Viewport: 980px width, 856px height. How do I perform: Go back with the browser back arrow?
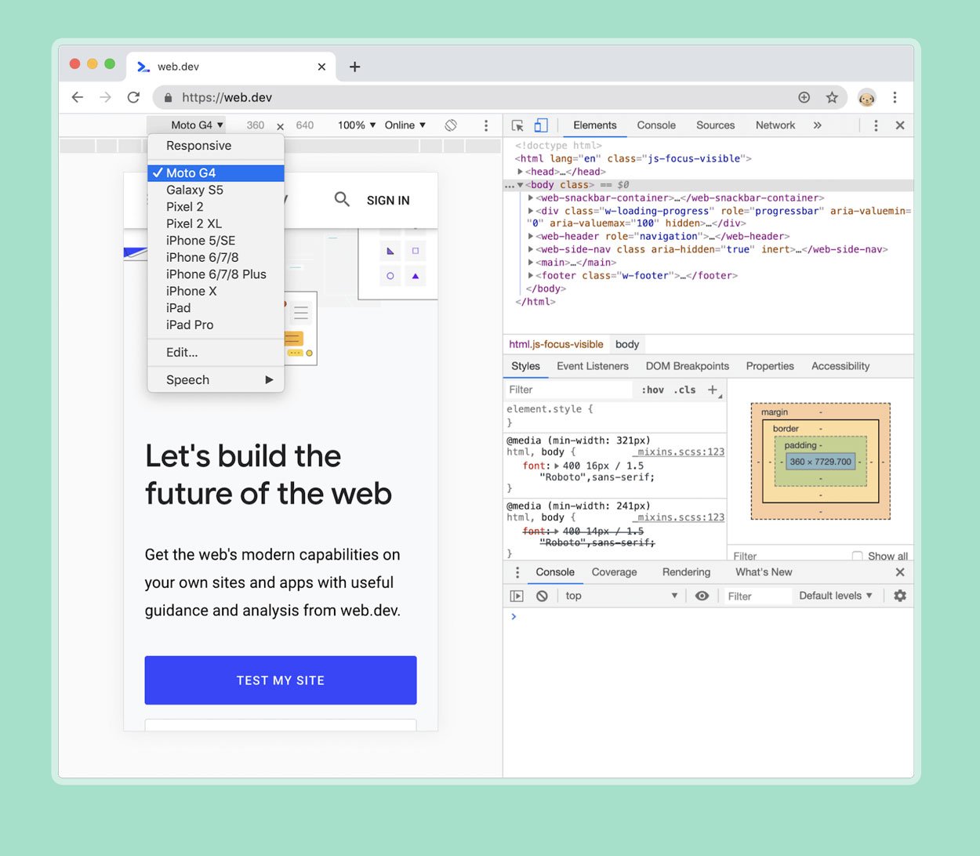[77, 97]
